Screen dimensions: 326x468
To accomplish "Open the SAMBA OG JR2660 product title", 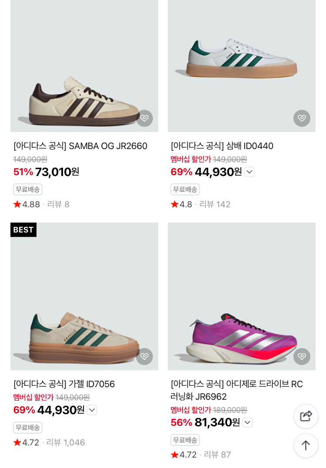I will point(80,146).
